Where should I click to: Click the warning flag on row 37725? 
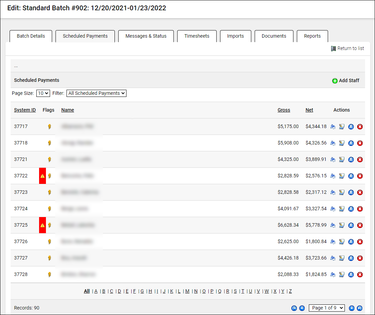tap(42, 225)
